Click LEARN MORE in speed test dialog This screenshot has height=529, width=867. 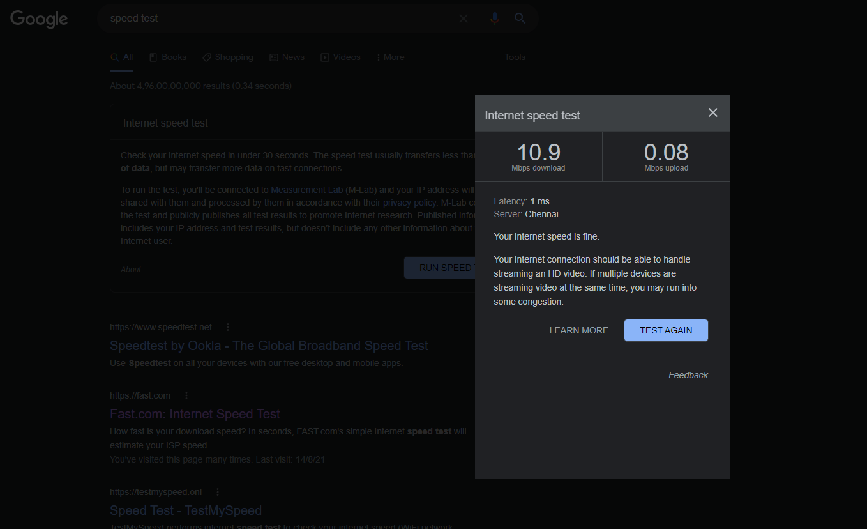(x=578, y=330)
